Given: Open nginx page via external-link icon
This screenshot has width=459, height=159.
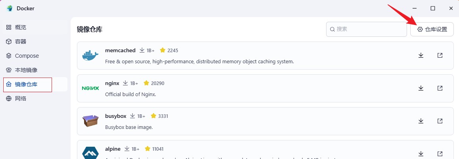Looking at the screenshot, I should point(440,88).
